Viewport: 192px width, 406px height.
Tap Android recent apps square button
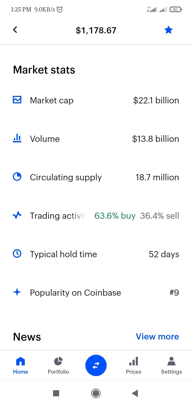56,393
